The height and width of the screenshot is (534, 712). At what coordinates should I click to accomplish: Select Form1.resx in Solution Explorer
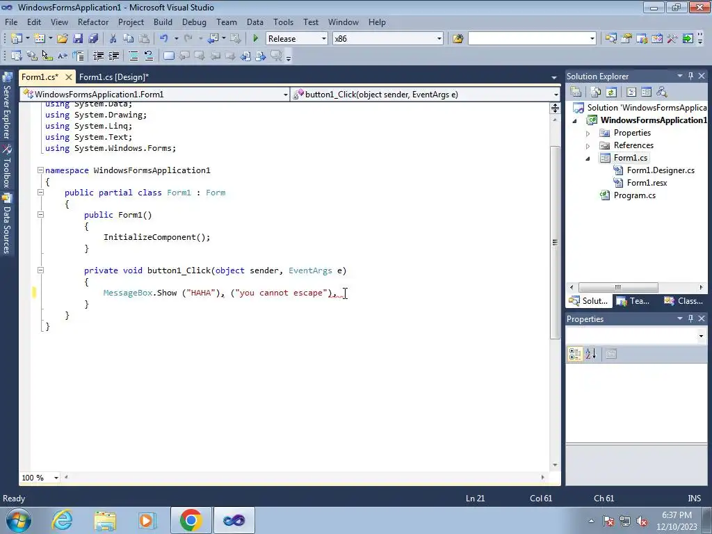(x=647, y=183)
